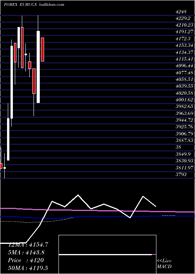Select the 4172.3 price level label

(183, 39)
